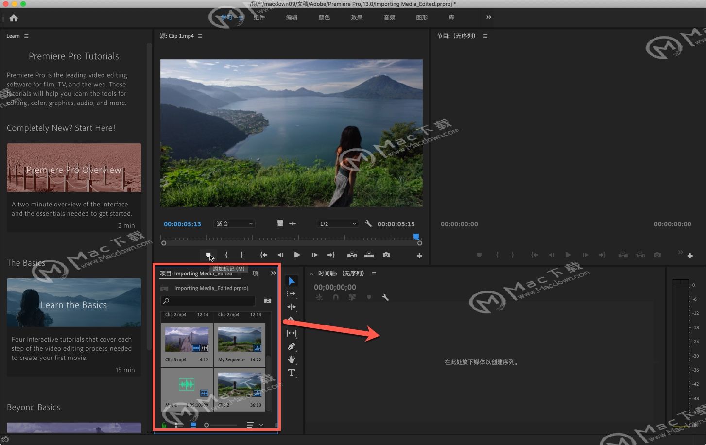Open Program monitor button editor plus

tap(690, 256)
